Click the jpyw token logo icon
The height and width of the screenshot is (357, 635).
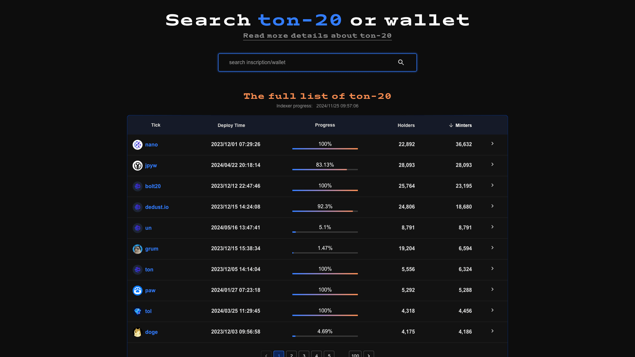tap(138, 166)
